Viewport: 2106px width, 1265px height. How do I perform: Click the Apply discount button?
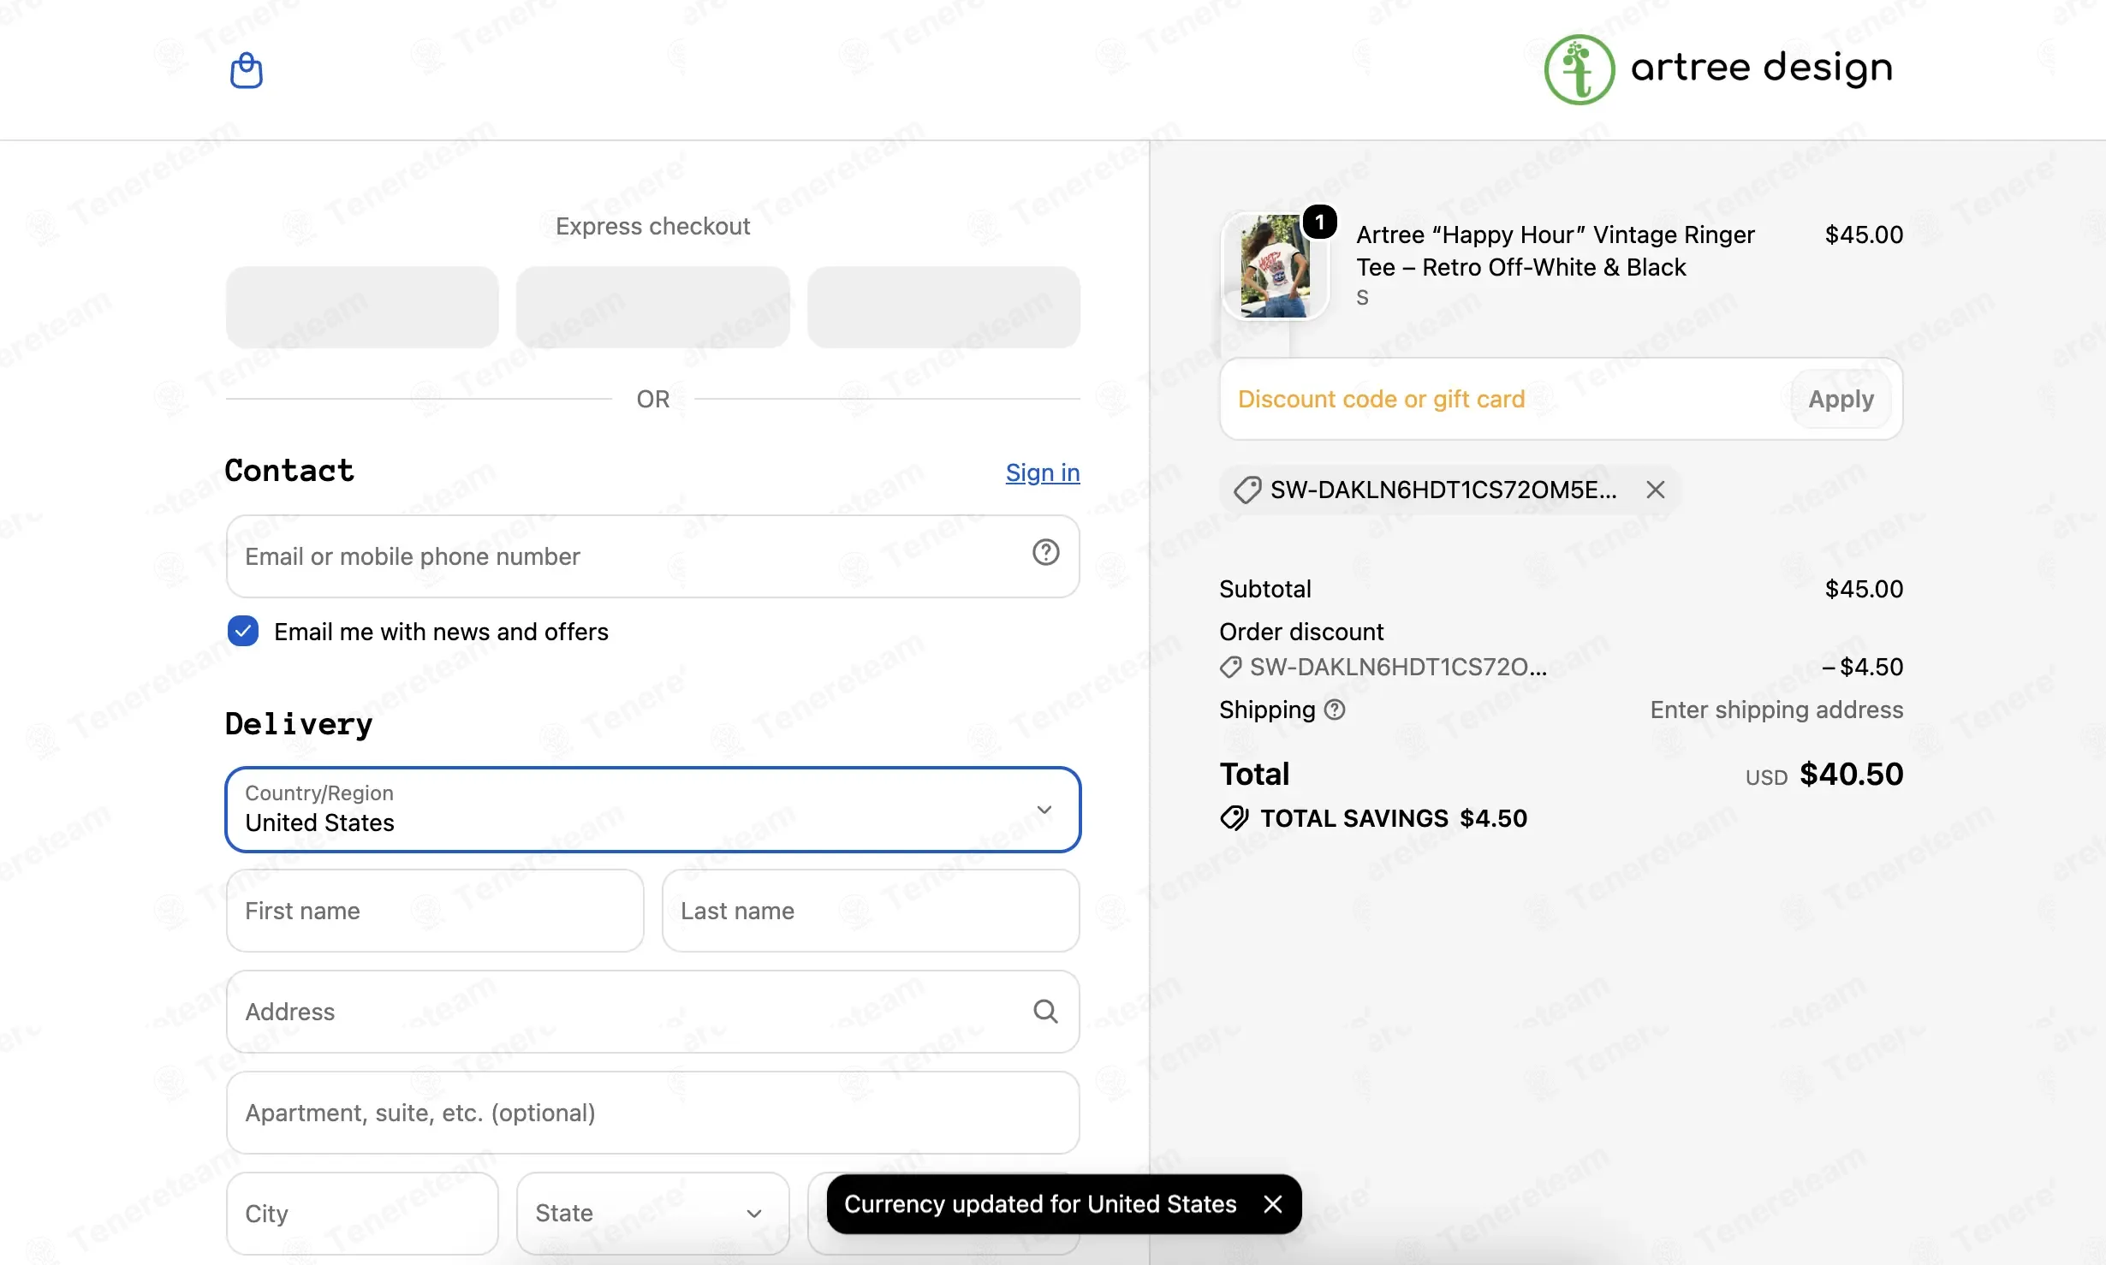pos(1841,399)
